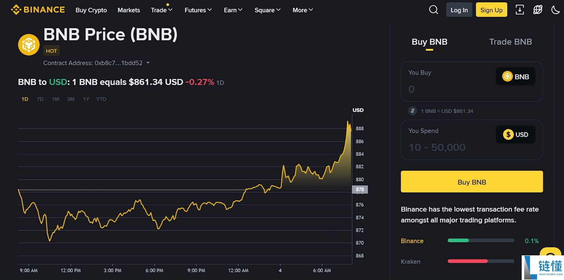Open the download app icon
Image resolution: width=564 pixels, height=280 pixels.
coord(520,10)
